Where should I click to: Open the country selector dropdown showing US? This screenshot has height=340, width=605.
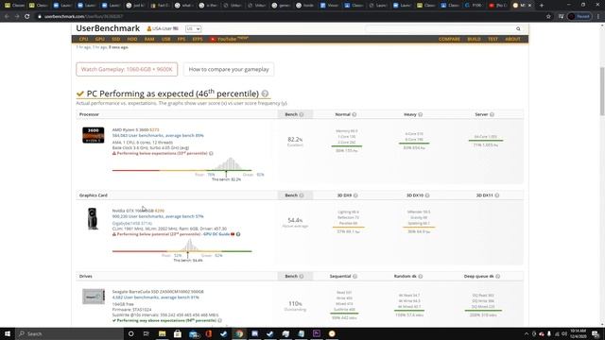[193, 29]
